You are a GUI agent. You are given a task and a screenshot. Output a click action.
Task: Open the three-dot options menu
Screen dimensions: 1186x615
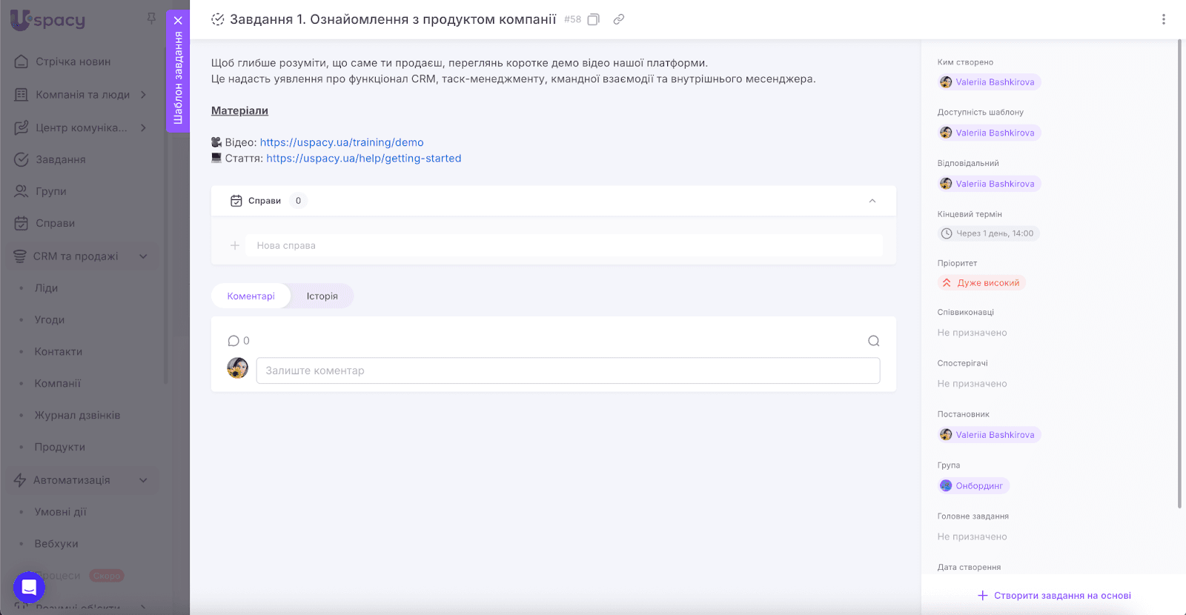click(x=1163, y=19)
